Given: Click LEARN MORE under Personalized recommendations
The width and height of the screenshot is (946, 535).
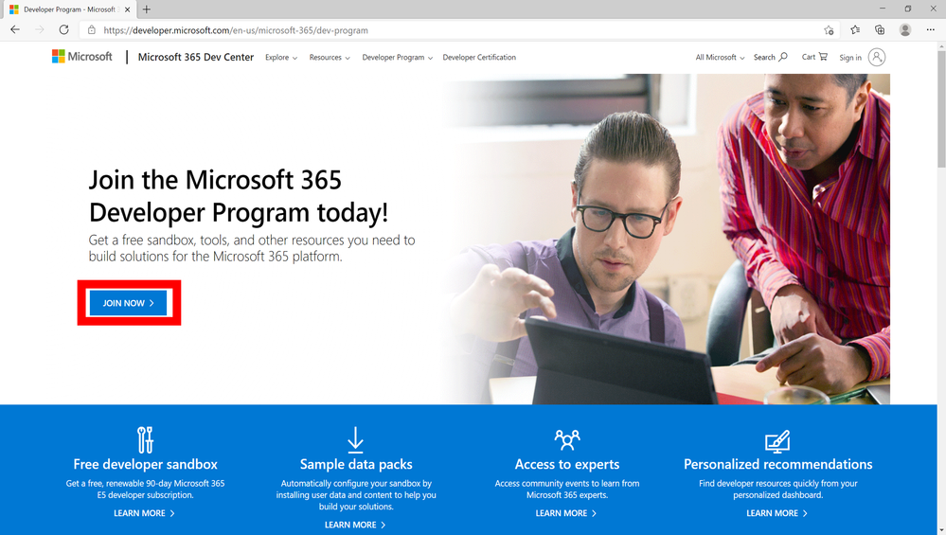Looking at the screenshot, I should coord(776,513).
